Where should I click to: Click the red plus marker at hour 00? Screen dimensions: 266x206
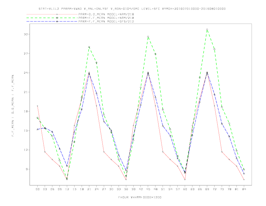38,106
